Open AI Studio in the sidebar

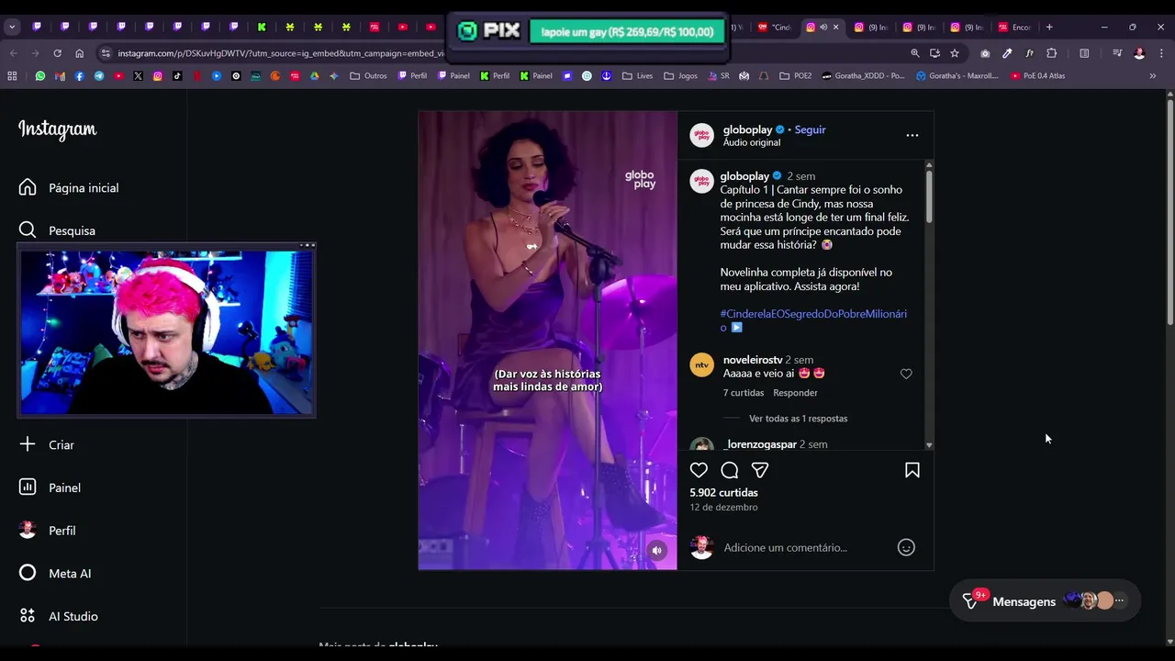click(58, 616)
